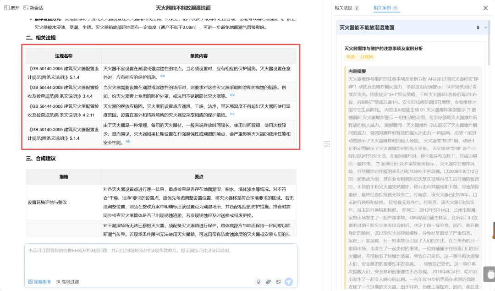The image size is (495, 291).
Task: Click the floating widget at bottom-right edge
Action: [489, 274]
